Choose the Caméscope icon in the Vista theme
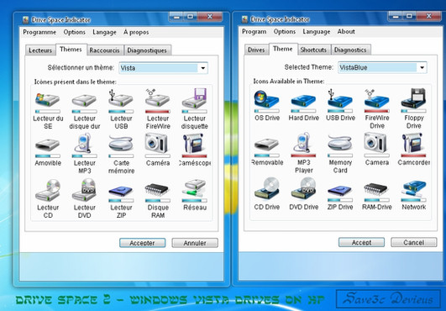446x311 pixels. (194, 143)
